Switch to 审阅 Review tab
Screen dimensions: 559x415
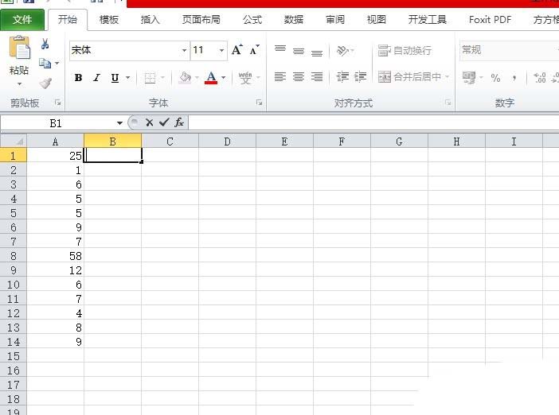click(x=334, y=20)
